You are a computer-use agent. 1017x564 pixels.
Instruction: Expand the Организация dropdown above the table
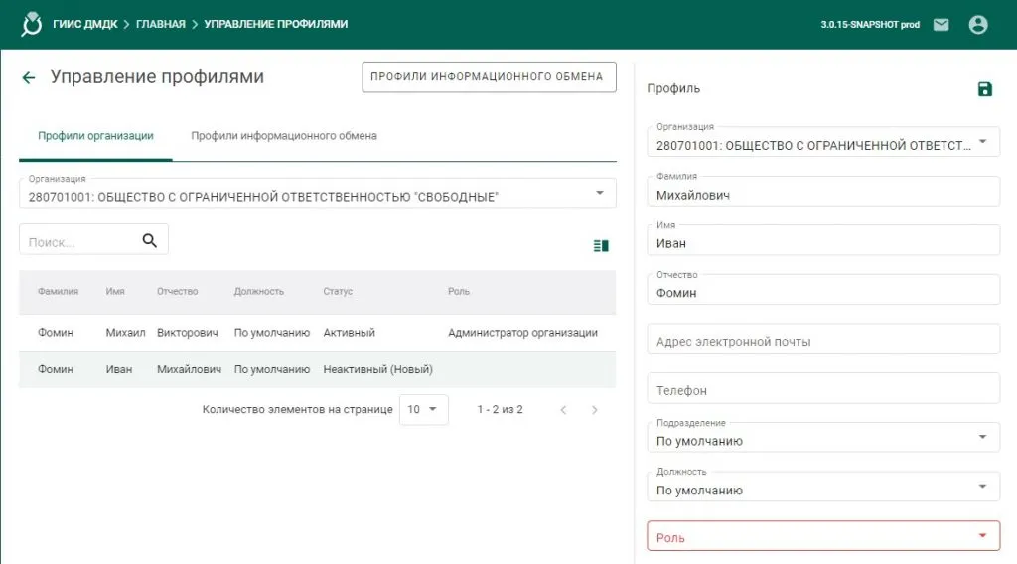point(317,194)
